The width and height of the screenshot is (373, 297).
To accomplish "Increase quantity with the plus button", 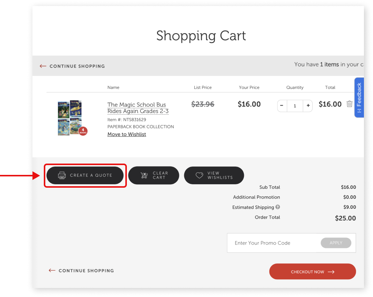I will point(308,106).
